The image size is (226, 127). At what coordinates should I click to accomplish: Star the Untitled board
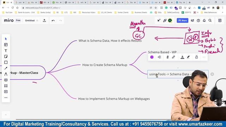tap(37, 20)
